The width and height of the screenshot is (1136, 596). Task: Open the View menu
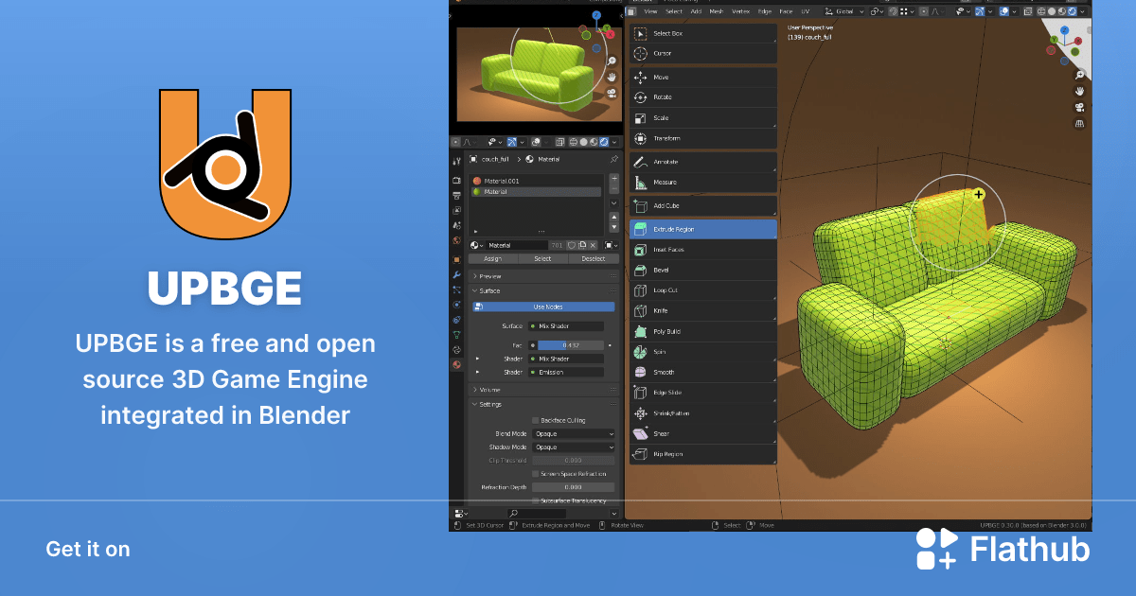pos(650,11)
